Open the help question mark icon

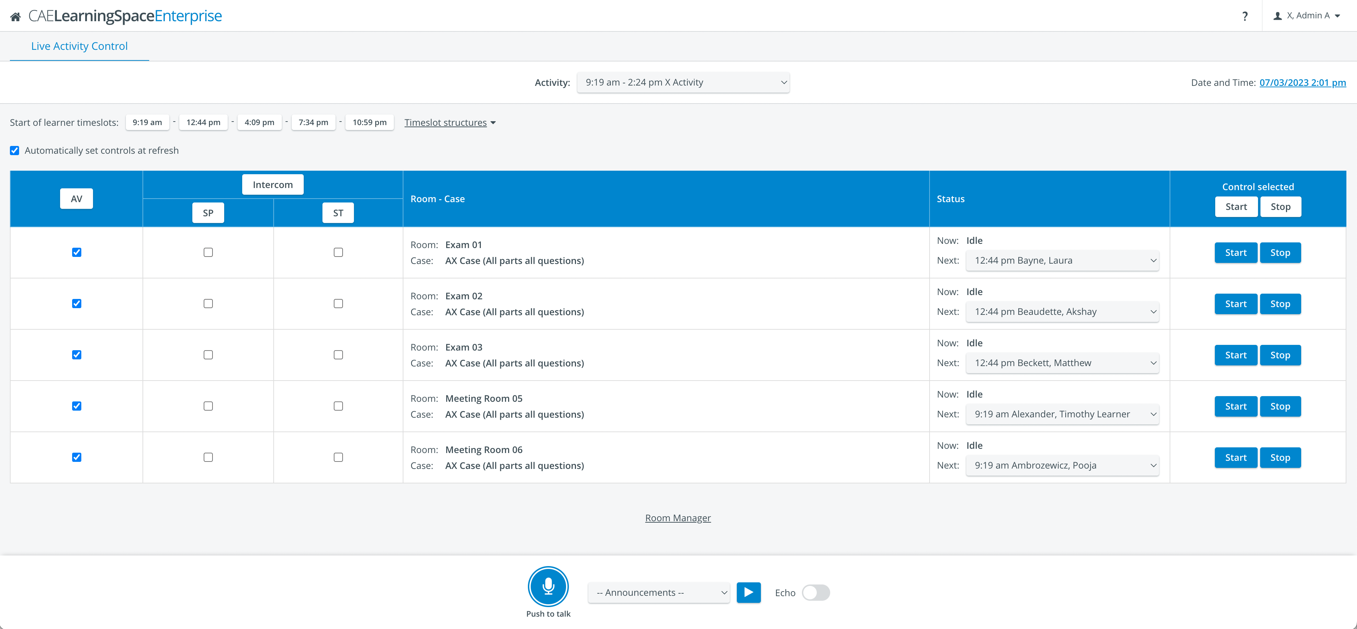(x=1245, y=16)
